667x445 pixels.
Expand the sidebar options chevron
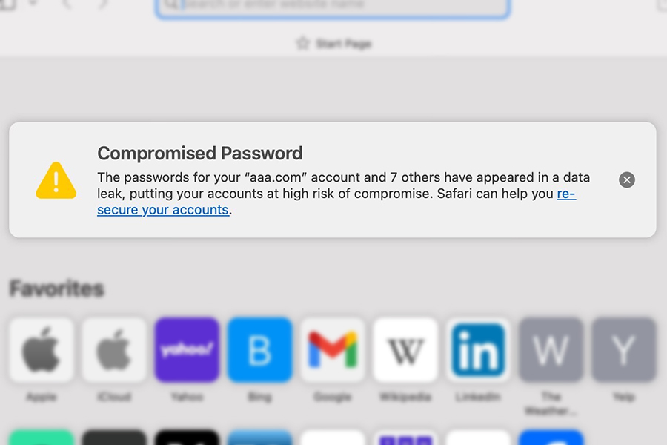(32, 4)
